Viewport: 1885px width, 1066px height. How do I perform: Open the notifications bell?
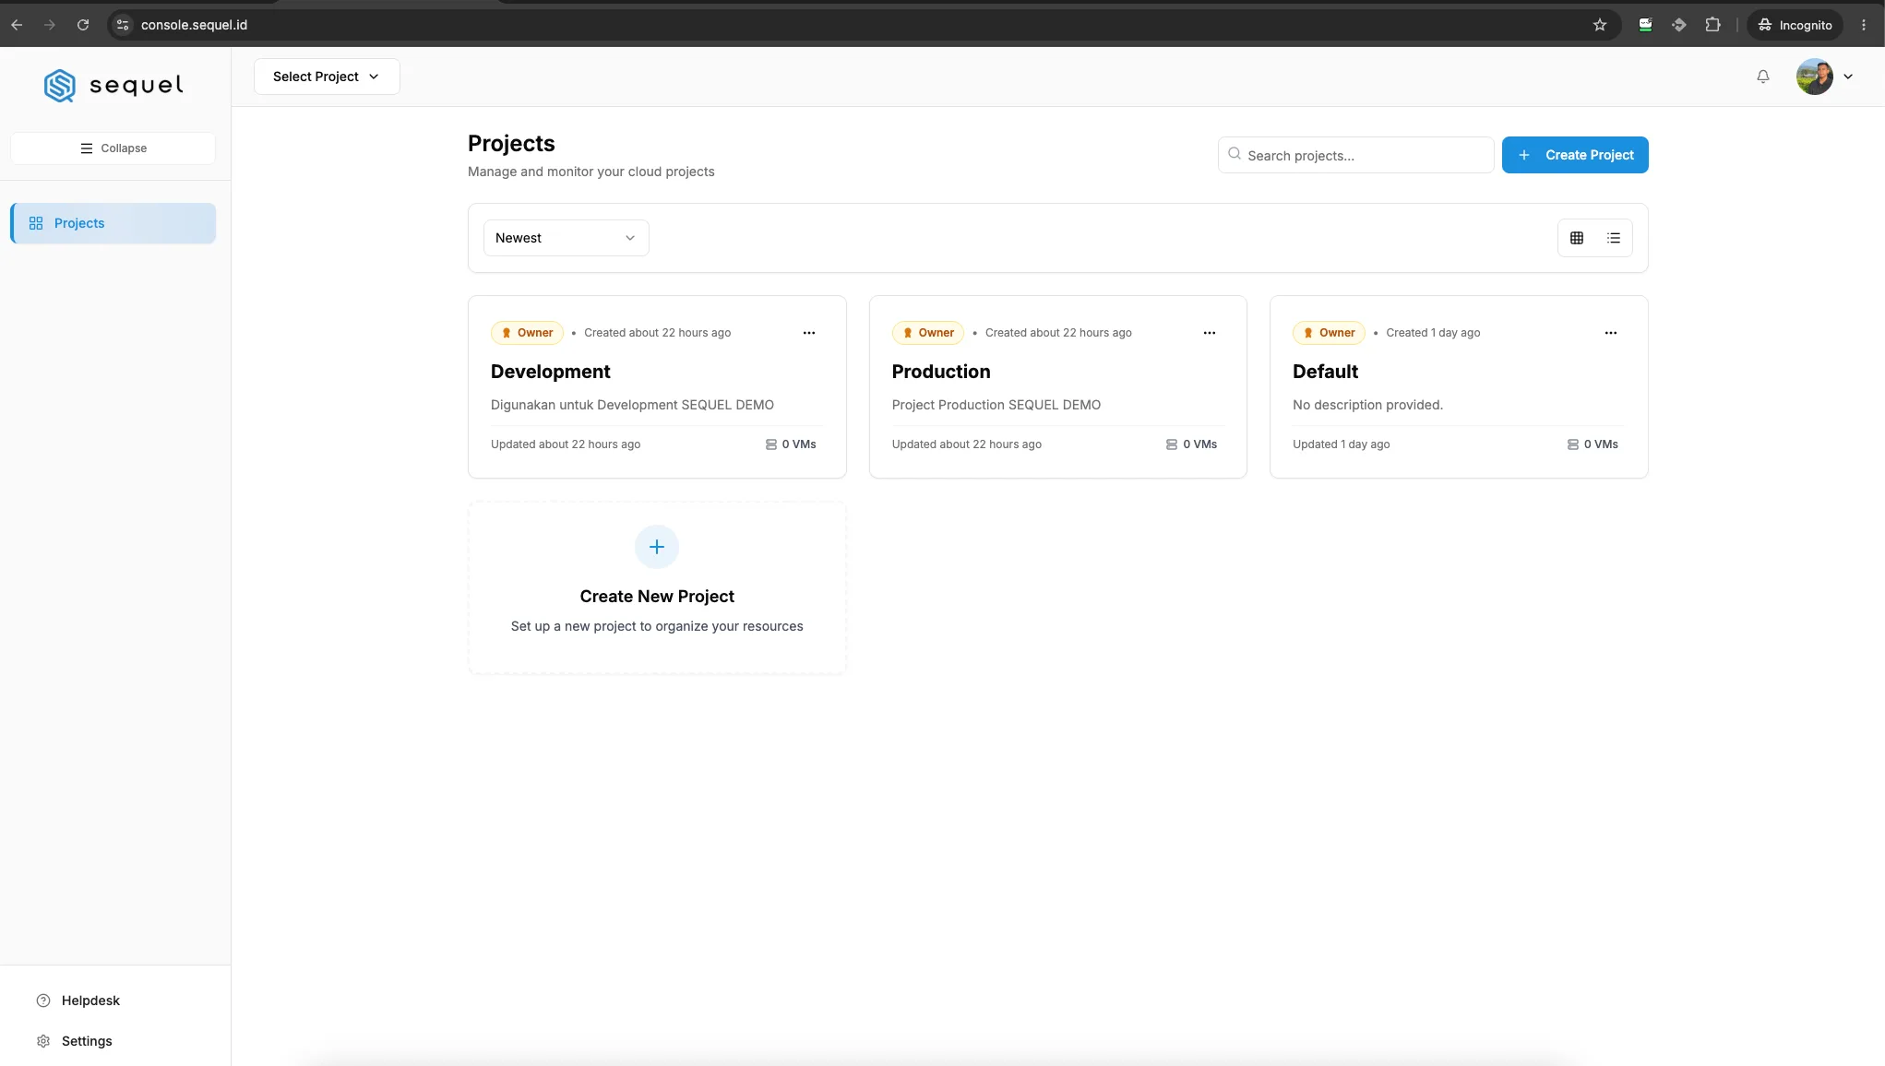tap(1762, 77)
